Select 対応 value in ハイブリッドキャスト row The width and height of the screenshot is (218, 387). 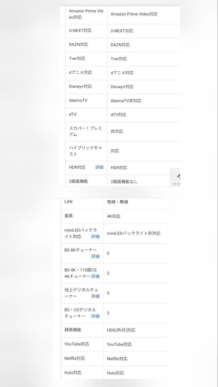pos(114,151)
